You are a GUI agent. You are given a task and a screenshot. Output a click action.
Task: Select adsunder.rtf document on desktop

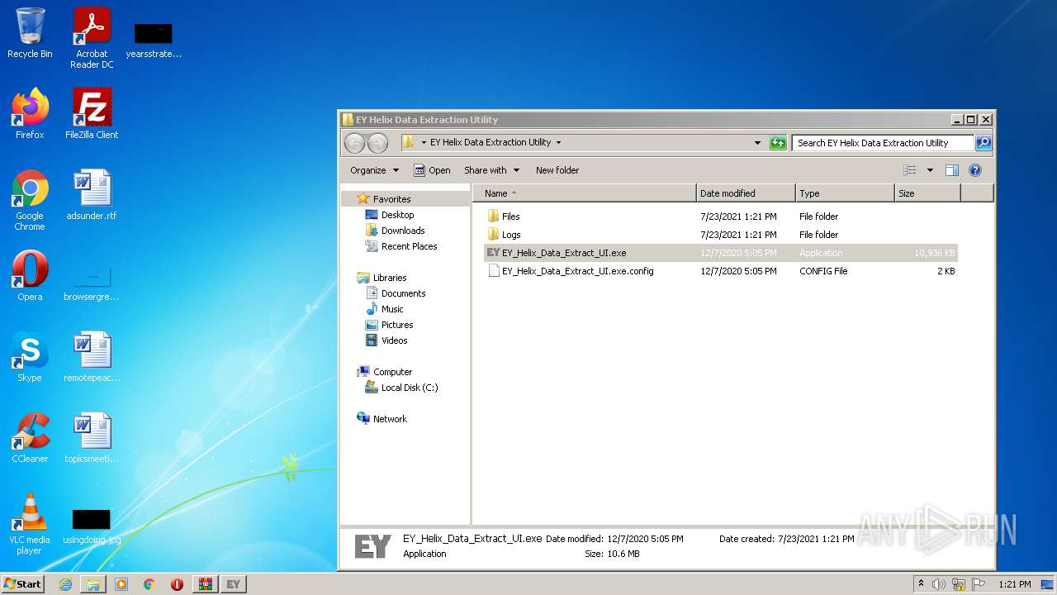[x=92, y=195]
